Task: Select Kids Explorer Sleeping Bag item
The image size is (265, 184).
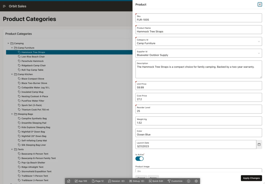Action: click(36, 127)
